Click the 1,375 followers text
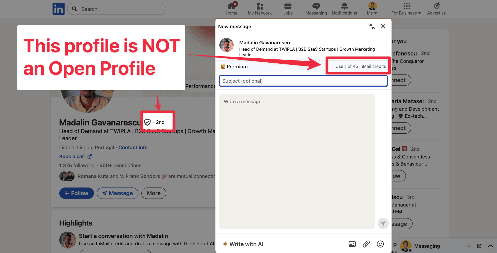This screenshot has width=497, height=253. click(76, 166)
